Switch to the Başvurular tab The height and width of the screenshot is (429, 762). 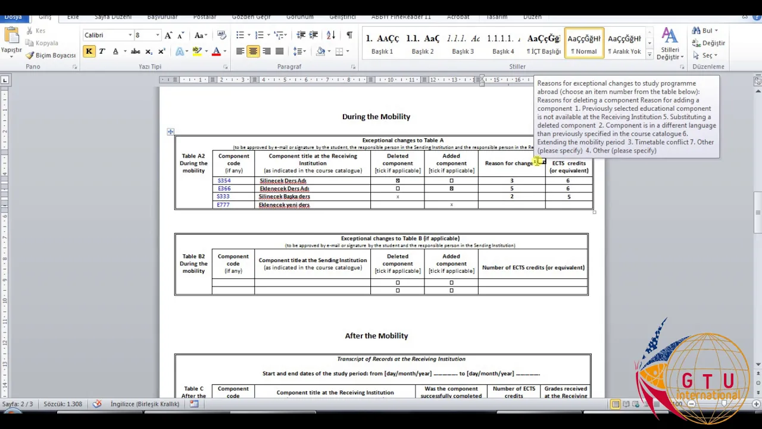coord(164,17)
